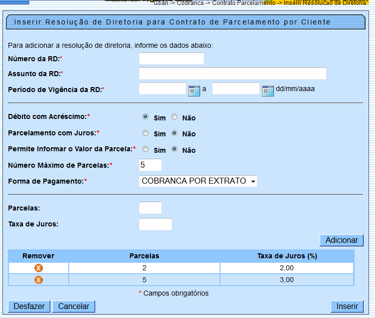Select Sim for Parcelamento com Juros
375x318 pixels.
pos(145,133)
